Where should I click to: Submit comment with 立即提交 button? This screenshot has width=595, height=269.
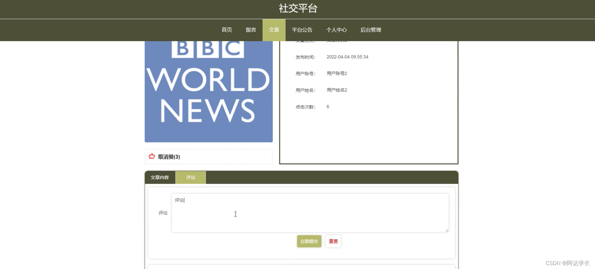coord(309,241)
